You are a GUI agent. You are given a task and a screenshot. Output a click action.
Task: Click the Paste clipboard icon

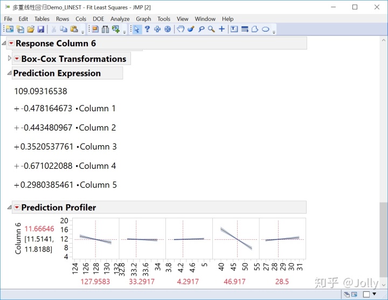[x=74, y=29]
